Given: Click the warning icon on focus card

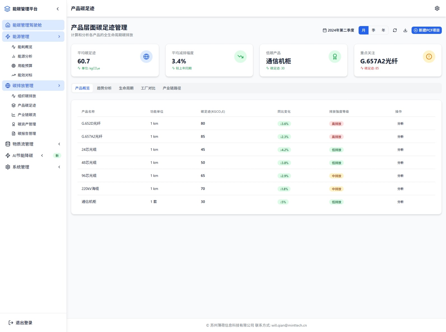Looking at the screenshot, I should click(x=429, y=57).
